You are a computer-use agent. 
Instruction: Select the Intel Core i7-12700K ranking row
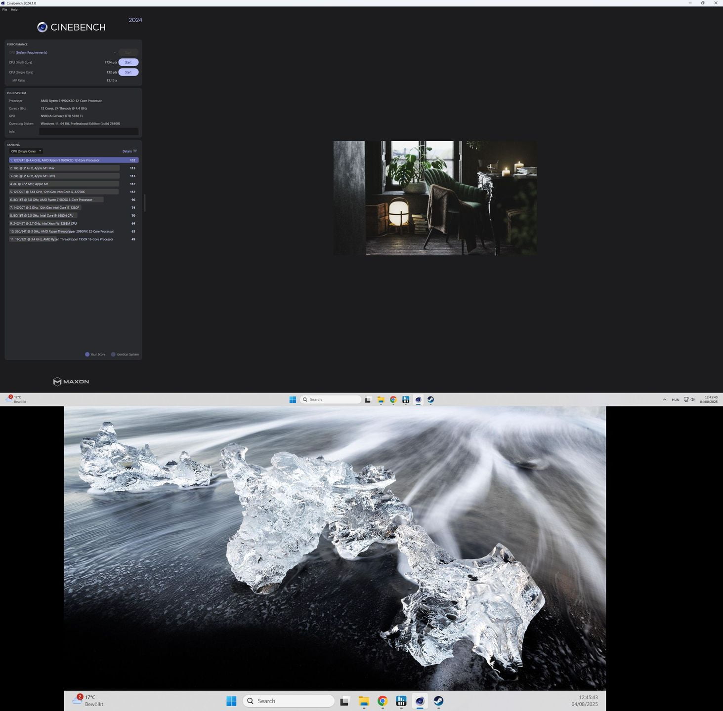74,192
